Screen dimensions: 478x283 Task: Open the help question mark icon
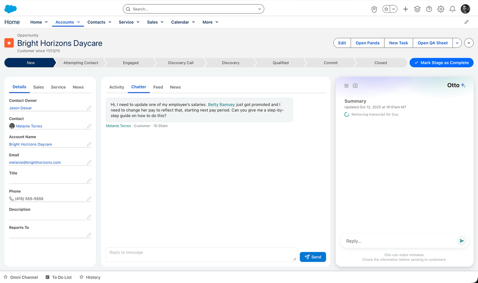[x=429, y=9]
